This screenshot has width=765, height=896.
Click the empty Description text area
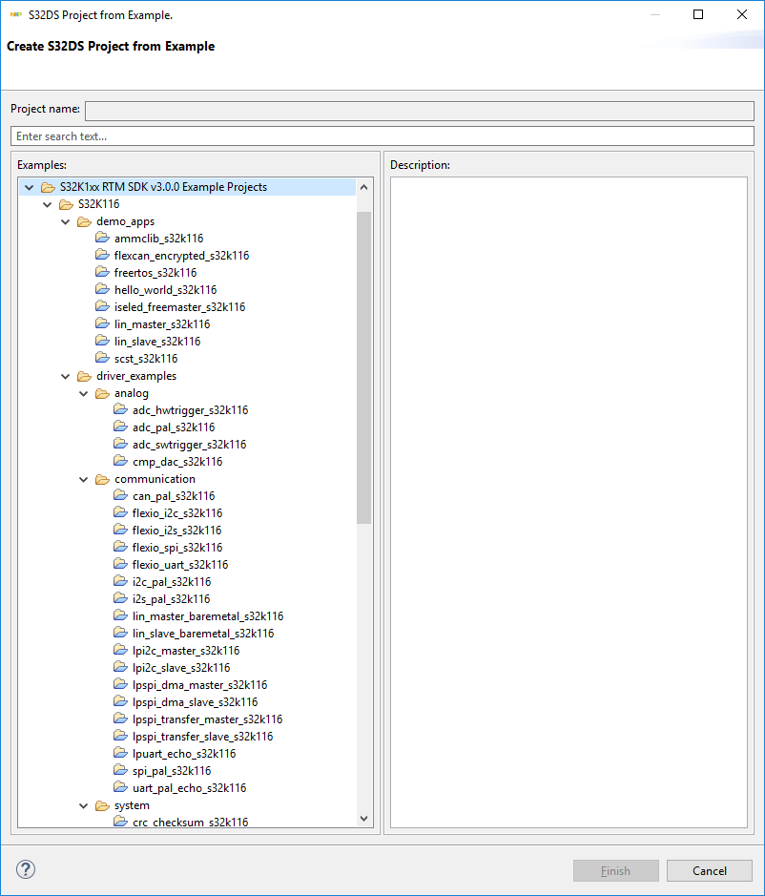[569, 502]
